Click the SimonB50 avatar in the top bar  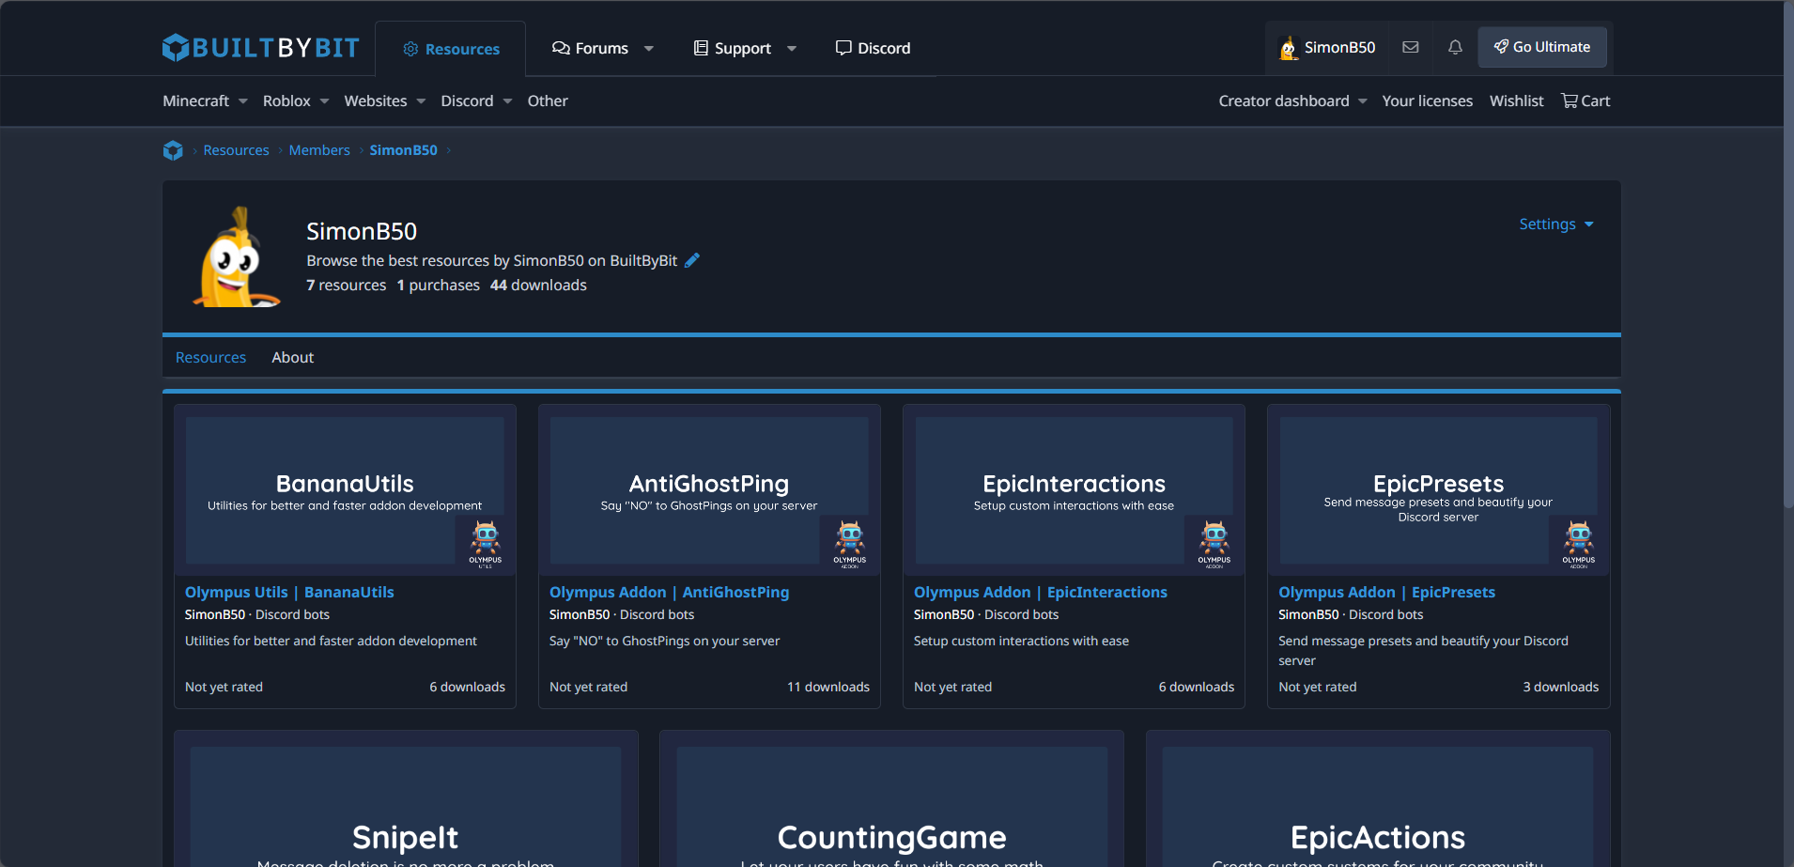tap(1288, 47)
